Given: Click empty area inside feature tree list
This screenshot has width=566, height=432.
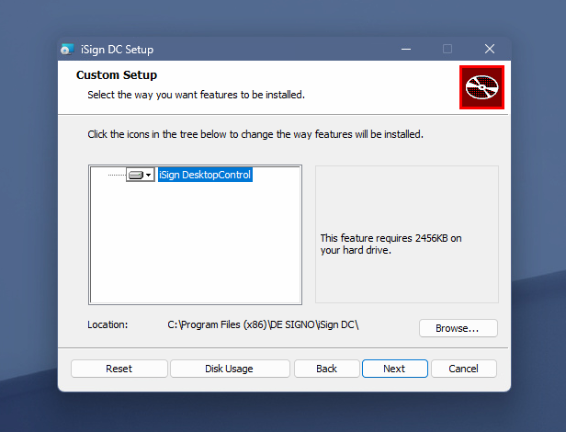Looking at the screenshot, I should pos(196,245).
